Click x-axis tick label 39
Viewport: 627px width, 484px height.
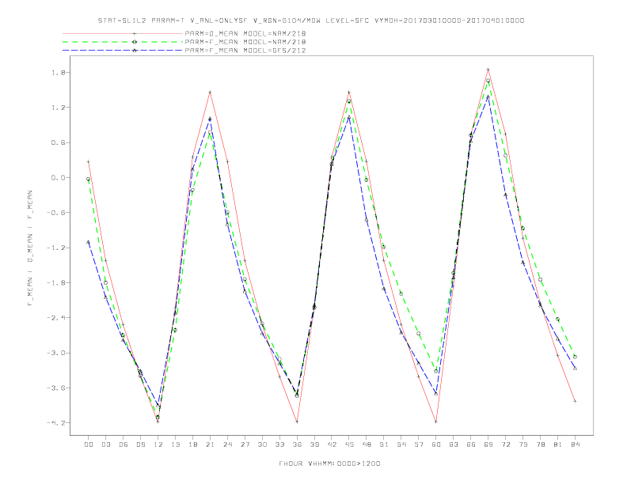click(x=314, y=444)
